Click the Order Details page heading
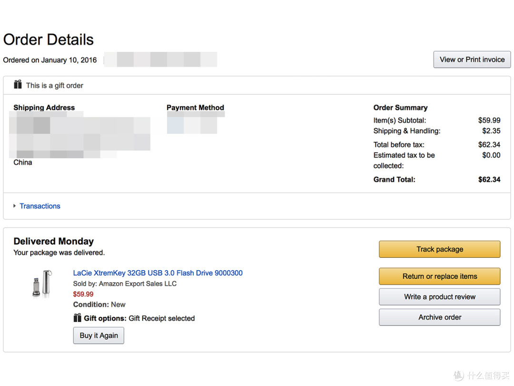This screenshot has width=514, height=386. 49,40
